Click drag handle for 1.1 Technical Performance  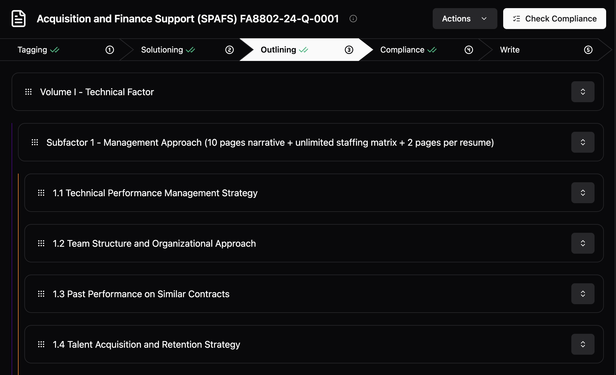point(41,193)
